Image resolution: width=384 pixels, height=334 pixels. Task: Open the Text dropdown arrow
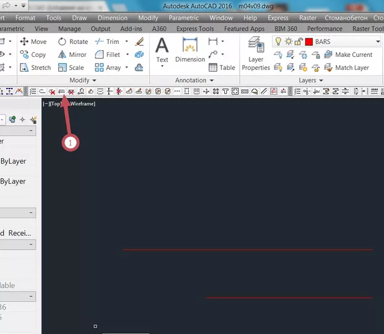click(x=162, y=66)
